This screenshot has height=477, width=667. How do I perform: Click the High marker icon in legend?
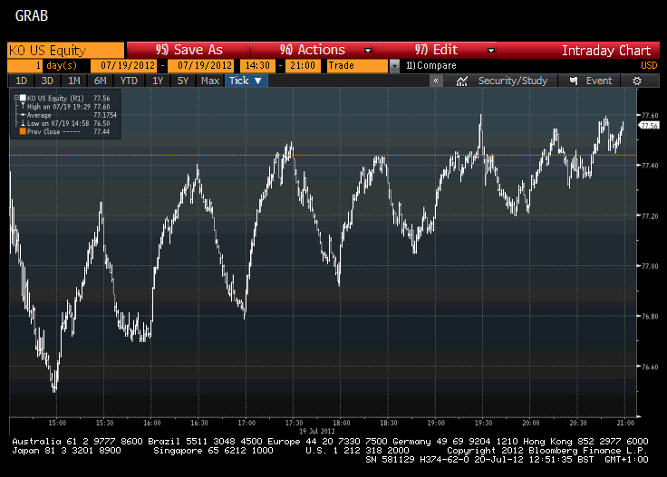pyautogui.click(x=21, y=108)
